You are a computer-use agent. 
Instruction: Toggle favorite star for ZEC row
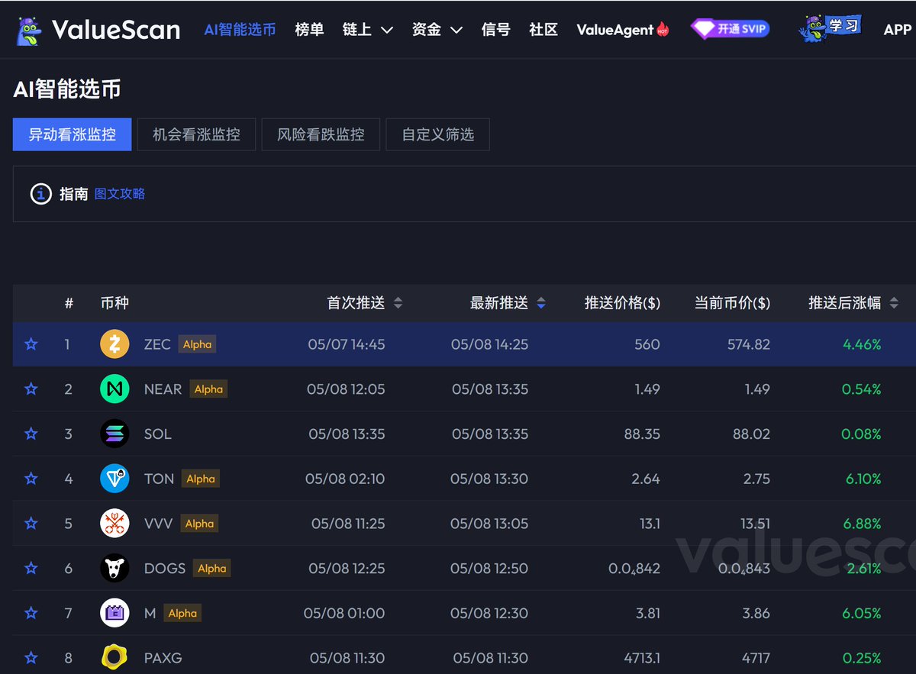pyautogui.click(x=31, y=344)
